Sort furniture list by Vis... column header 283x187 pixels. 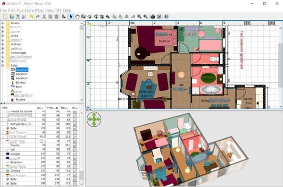[75, 108]
